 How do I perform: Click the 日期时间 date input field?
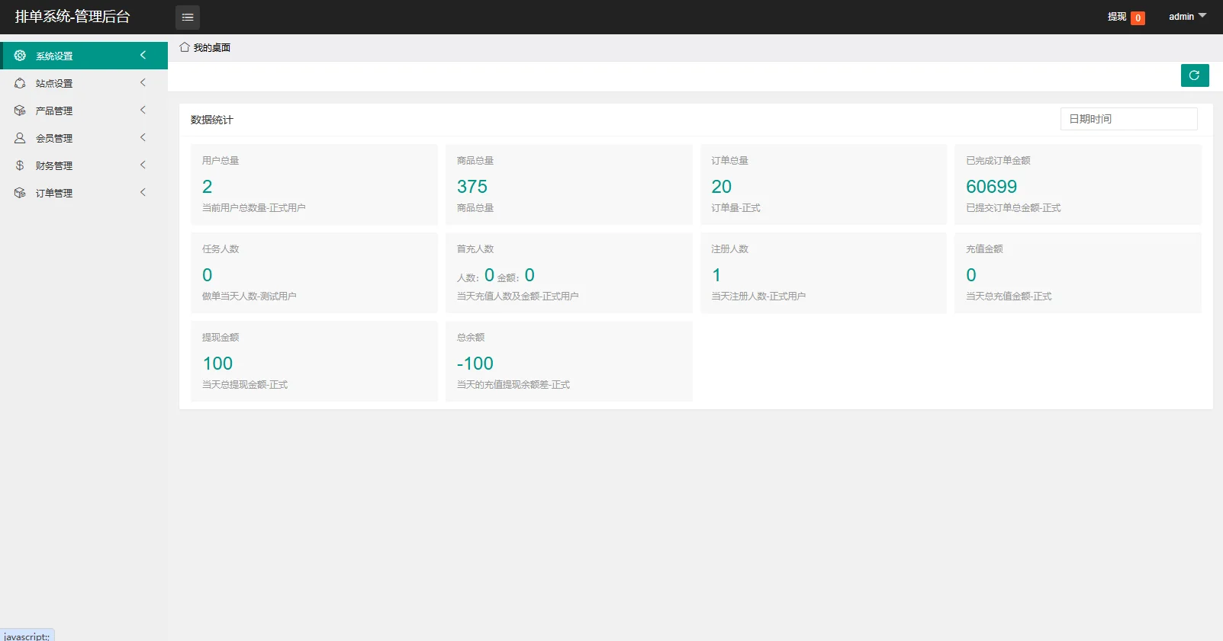[1129, 119]
